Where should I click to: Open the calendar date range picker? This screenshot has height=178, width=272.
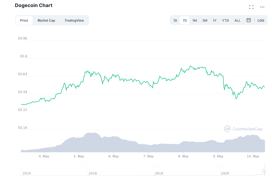[248, 20]
